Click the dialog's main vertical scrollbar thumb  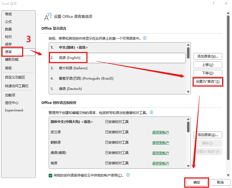(228, 87)
